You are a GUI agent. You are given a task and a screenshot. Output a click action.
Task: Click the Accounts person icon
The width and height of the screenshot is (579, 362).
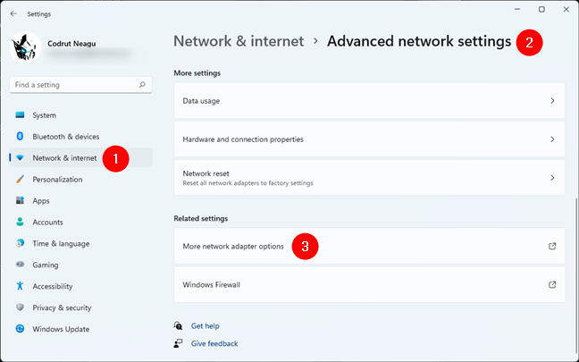coord(20,222)
